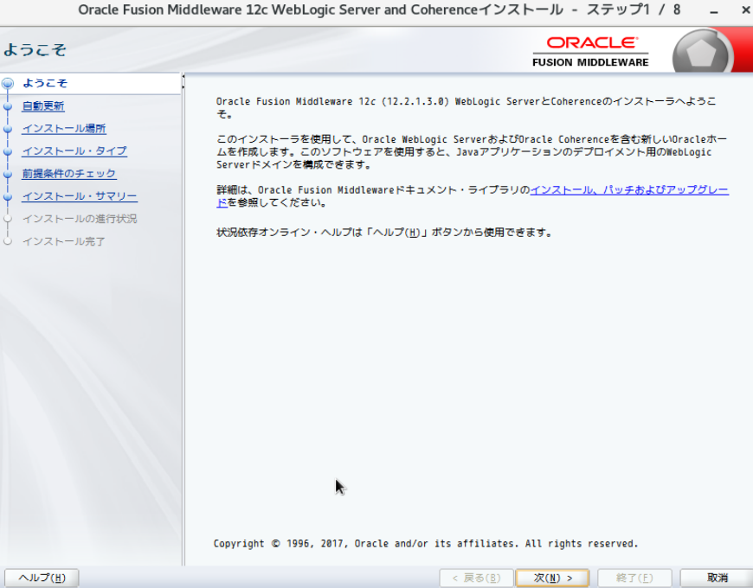
Task: Click the installer window title bar text
Action: click(x=379, y=10)
